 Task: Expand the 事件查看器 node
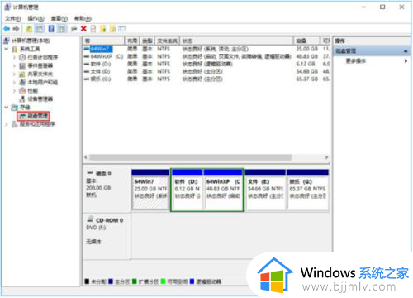click(15, 65)
